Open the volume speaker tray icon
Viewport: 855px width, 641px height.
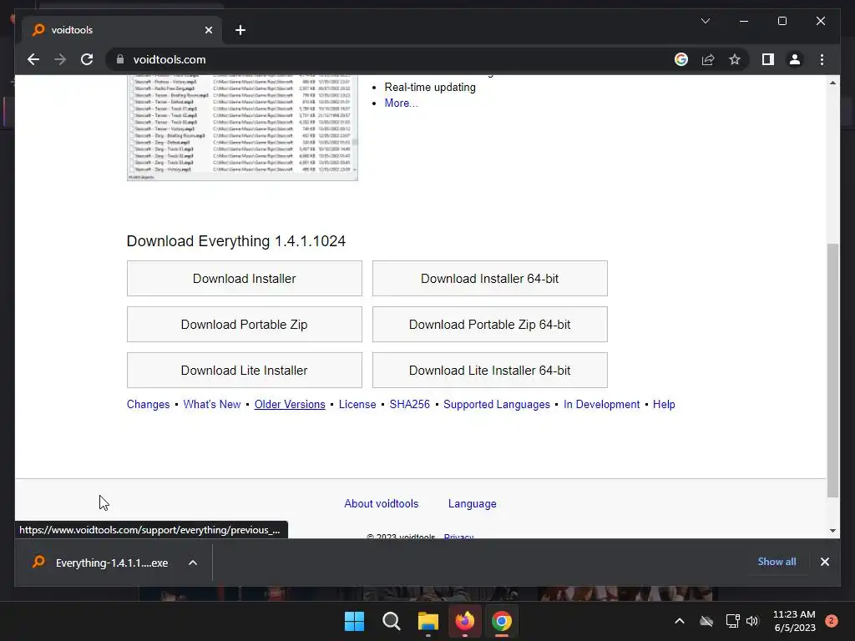click(752, 621)
